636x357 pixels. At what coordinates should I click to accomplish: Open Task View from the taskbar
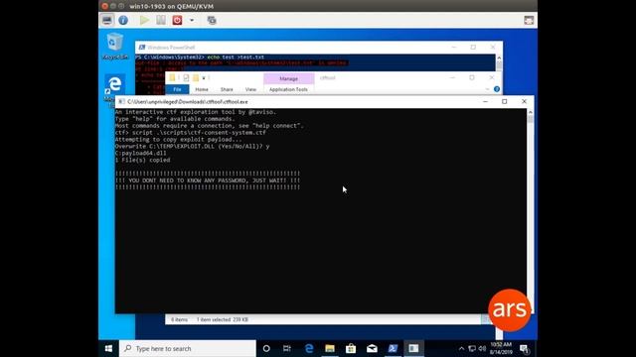pos(287,348)
